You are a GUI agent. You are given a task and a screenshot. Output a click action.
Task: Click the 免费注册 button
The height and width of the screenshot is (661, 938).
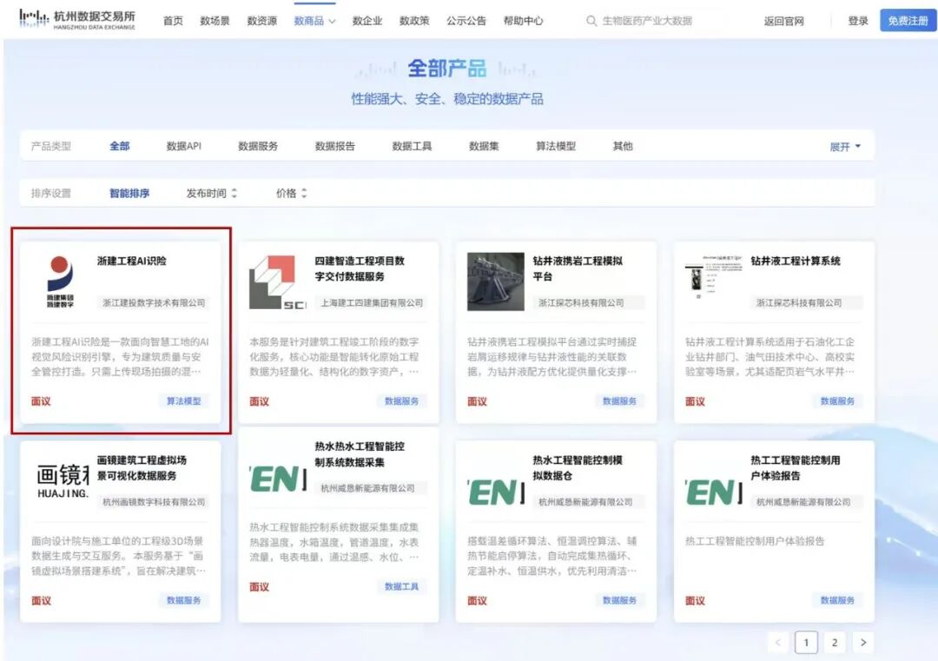(908, 20)
